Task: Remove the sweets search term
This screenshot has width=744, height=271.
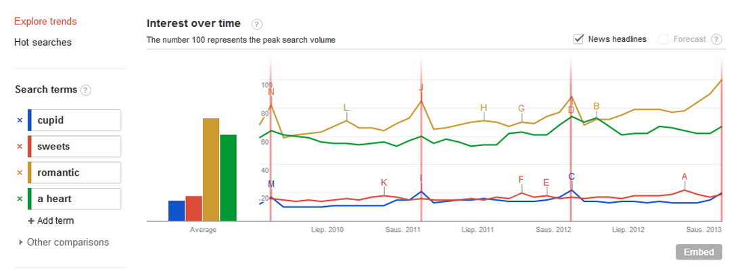Action: point(20,147)
